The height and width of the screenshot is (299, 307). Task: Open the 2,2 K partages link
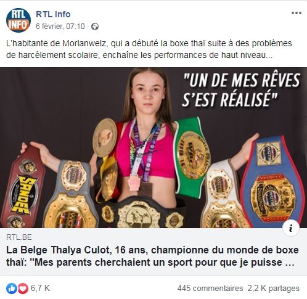tap(274, 289)
